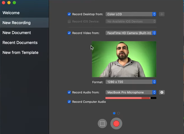
Task: Choose New from Template in sidebar
Action: (24, 52)
